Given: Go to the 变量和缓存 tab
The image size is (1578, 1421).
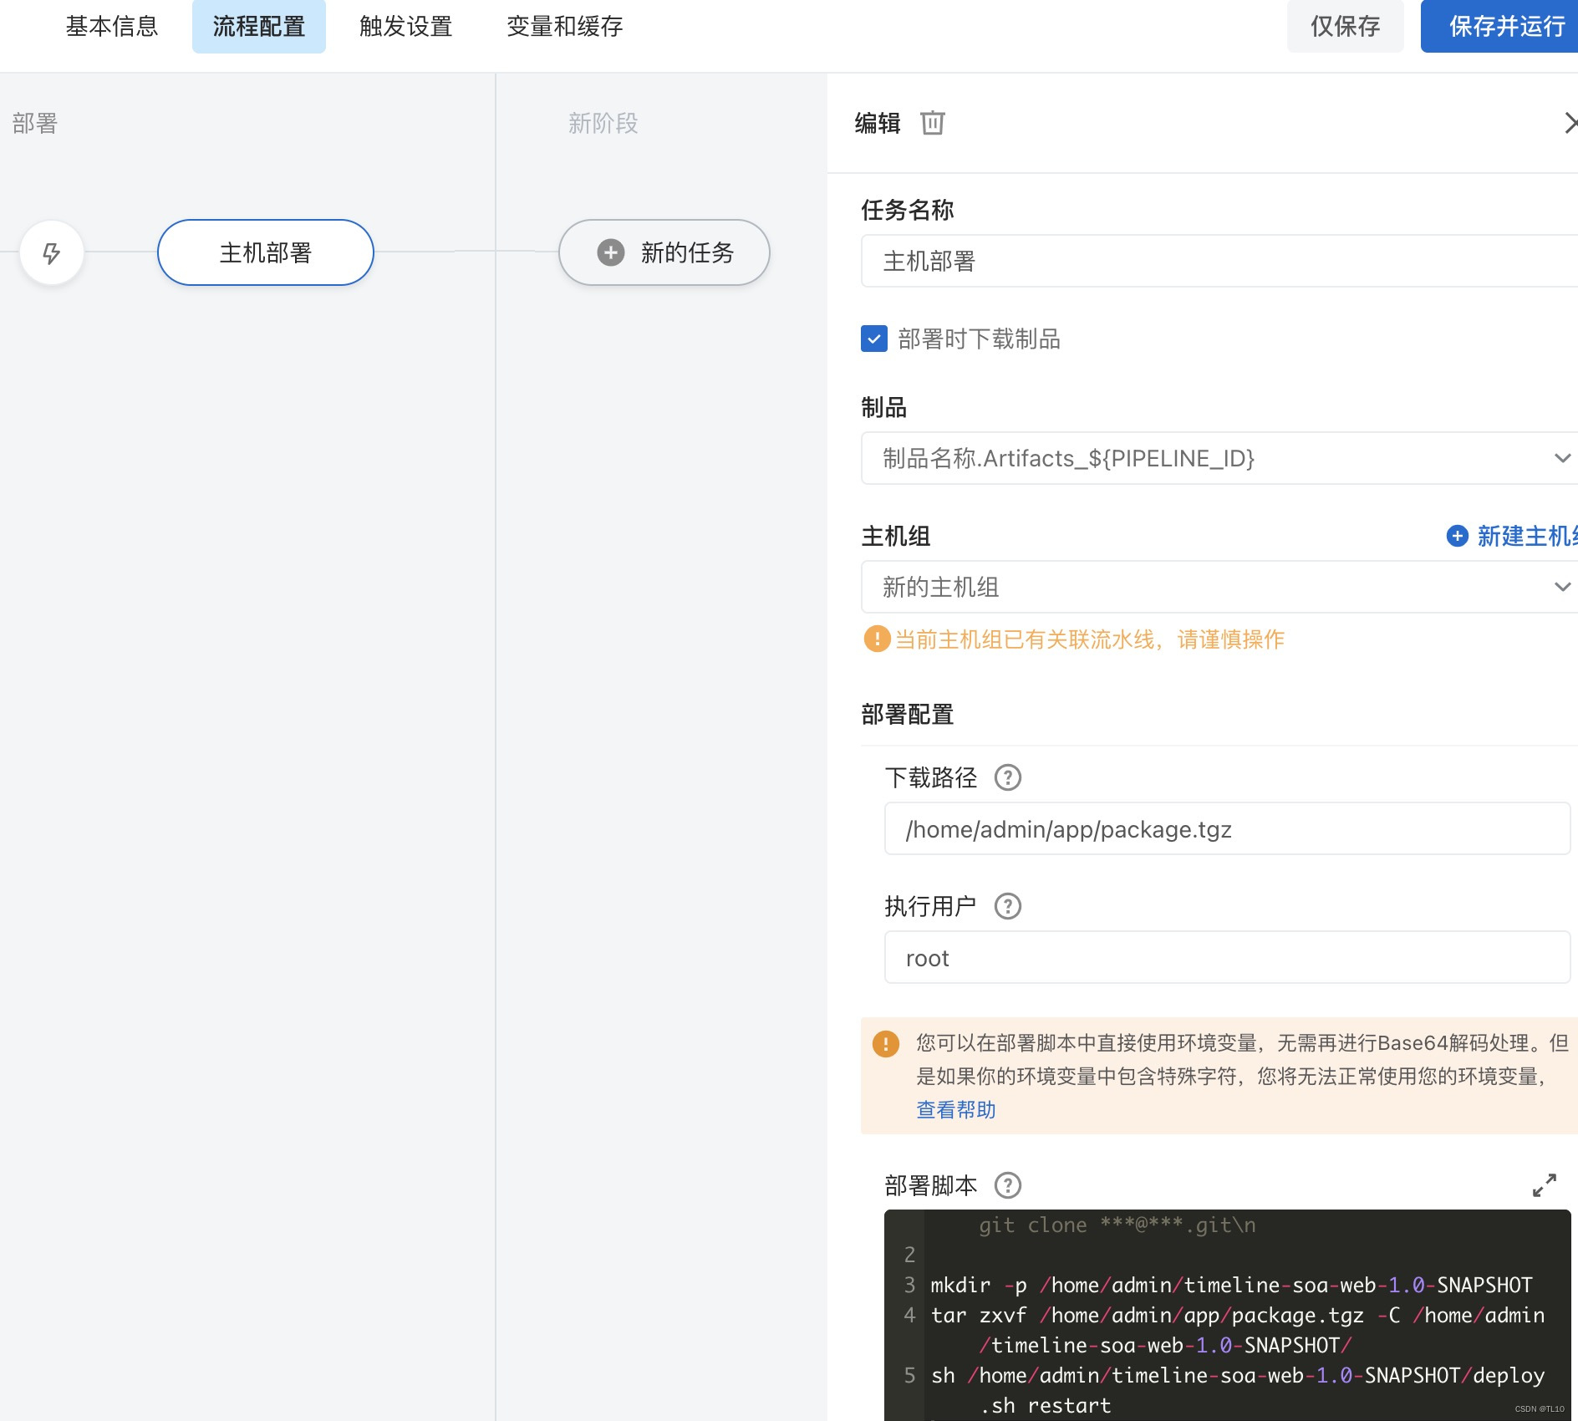Looking at the screenshot, I should [x=565, y=27].
